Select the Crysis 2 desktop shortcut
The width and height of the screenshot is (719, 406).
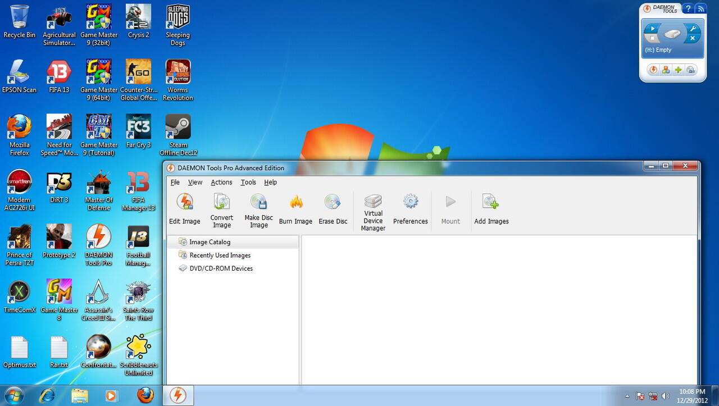pos(139,21)
